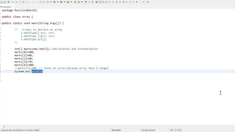Click the rightmost toolbar icon after Forward
This screenshot has height=132, width=235.
click(148, 2)
